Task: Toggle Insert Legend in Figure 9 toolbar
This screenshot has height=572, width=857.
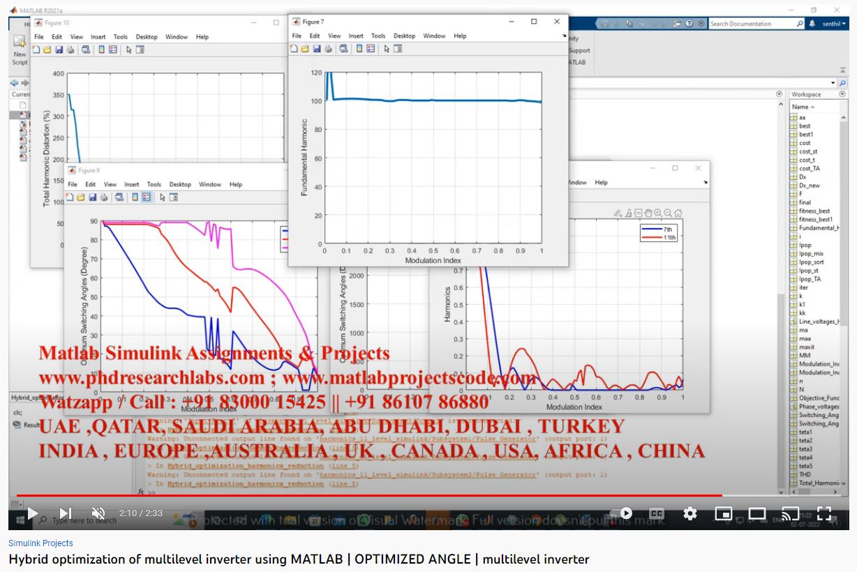Action: click(x=146, y=197)
